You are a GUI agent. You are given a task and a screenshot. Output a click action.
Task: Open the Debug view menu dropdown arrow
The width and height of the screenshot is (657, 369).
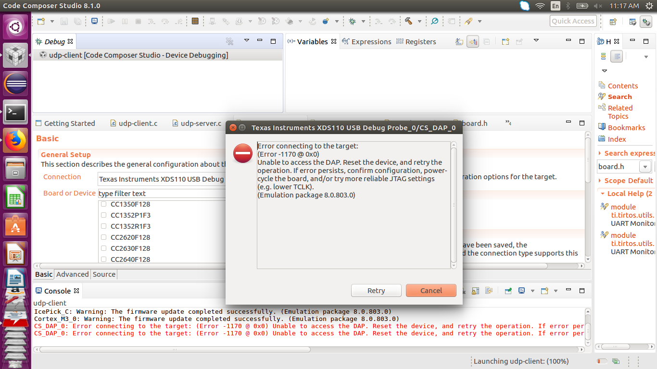247,41
